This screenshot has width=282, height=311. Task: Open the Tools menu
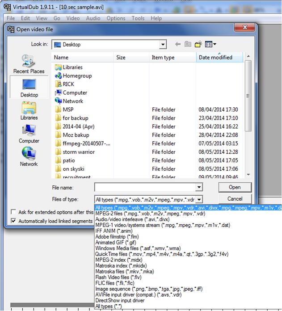click(138, 18)
